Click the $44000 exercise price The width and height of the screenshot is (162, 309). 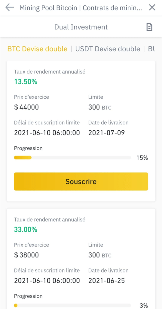tap(26, 107)
